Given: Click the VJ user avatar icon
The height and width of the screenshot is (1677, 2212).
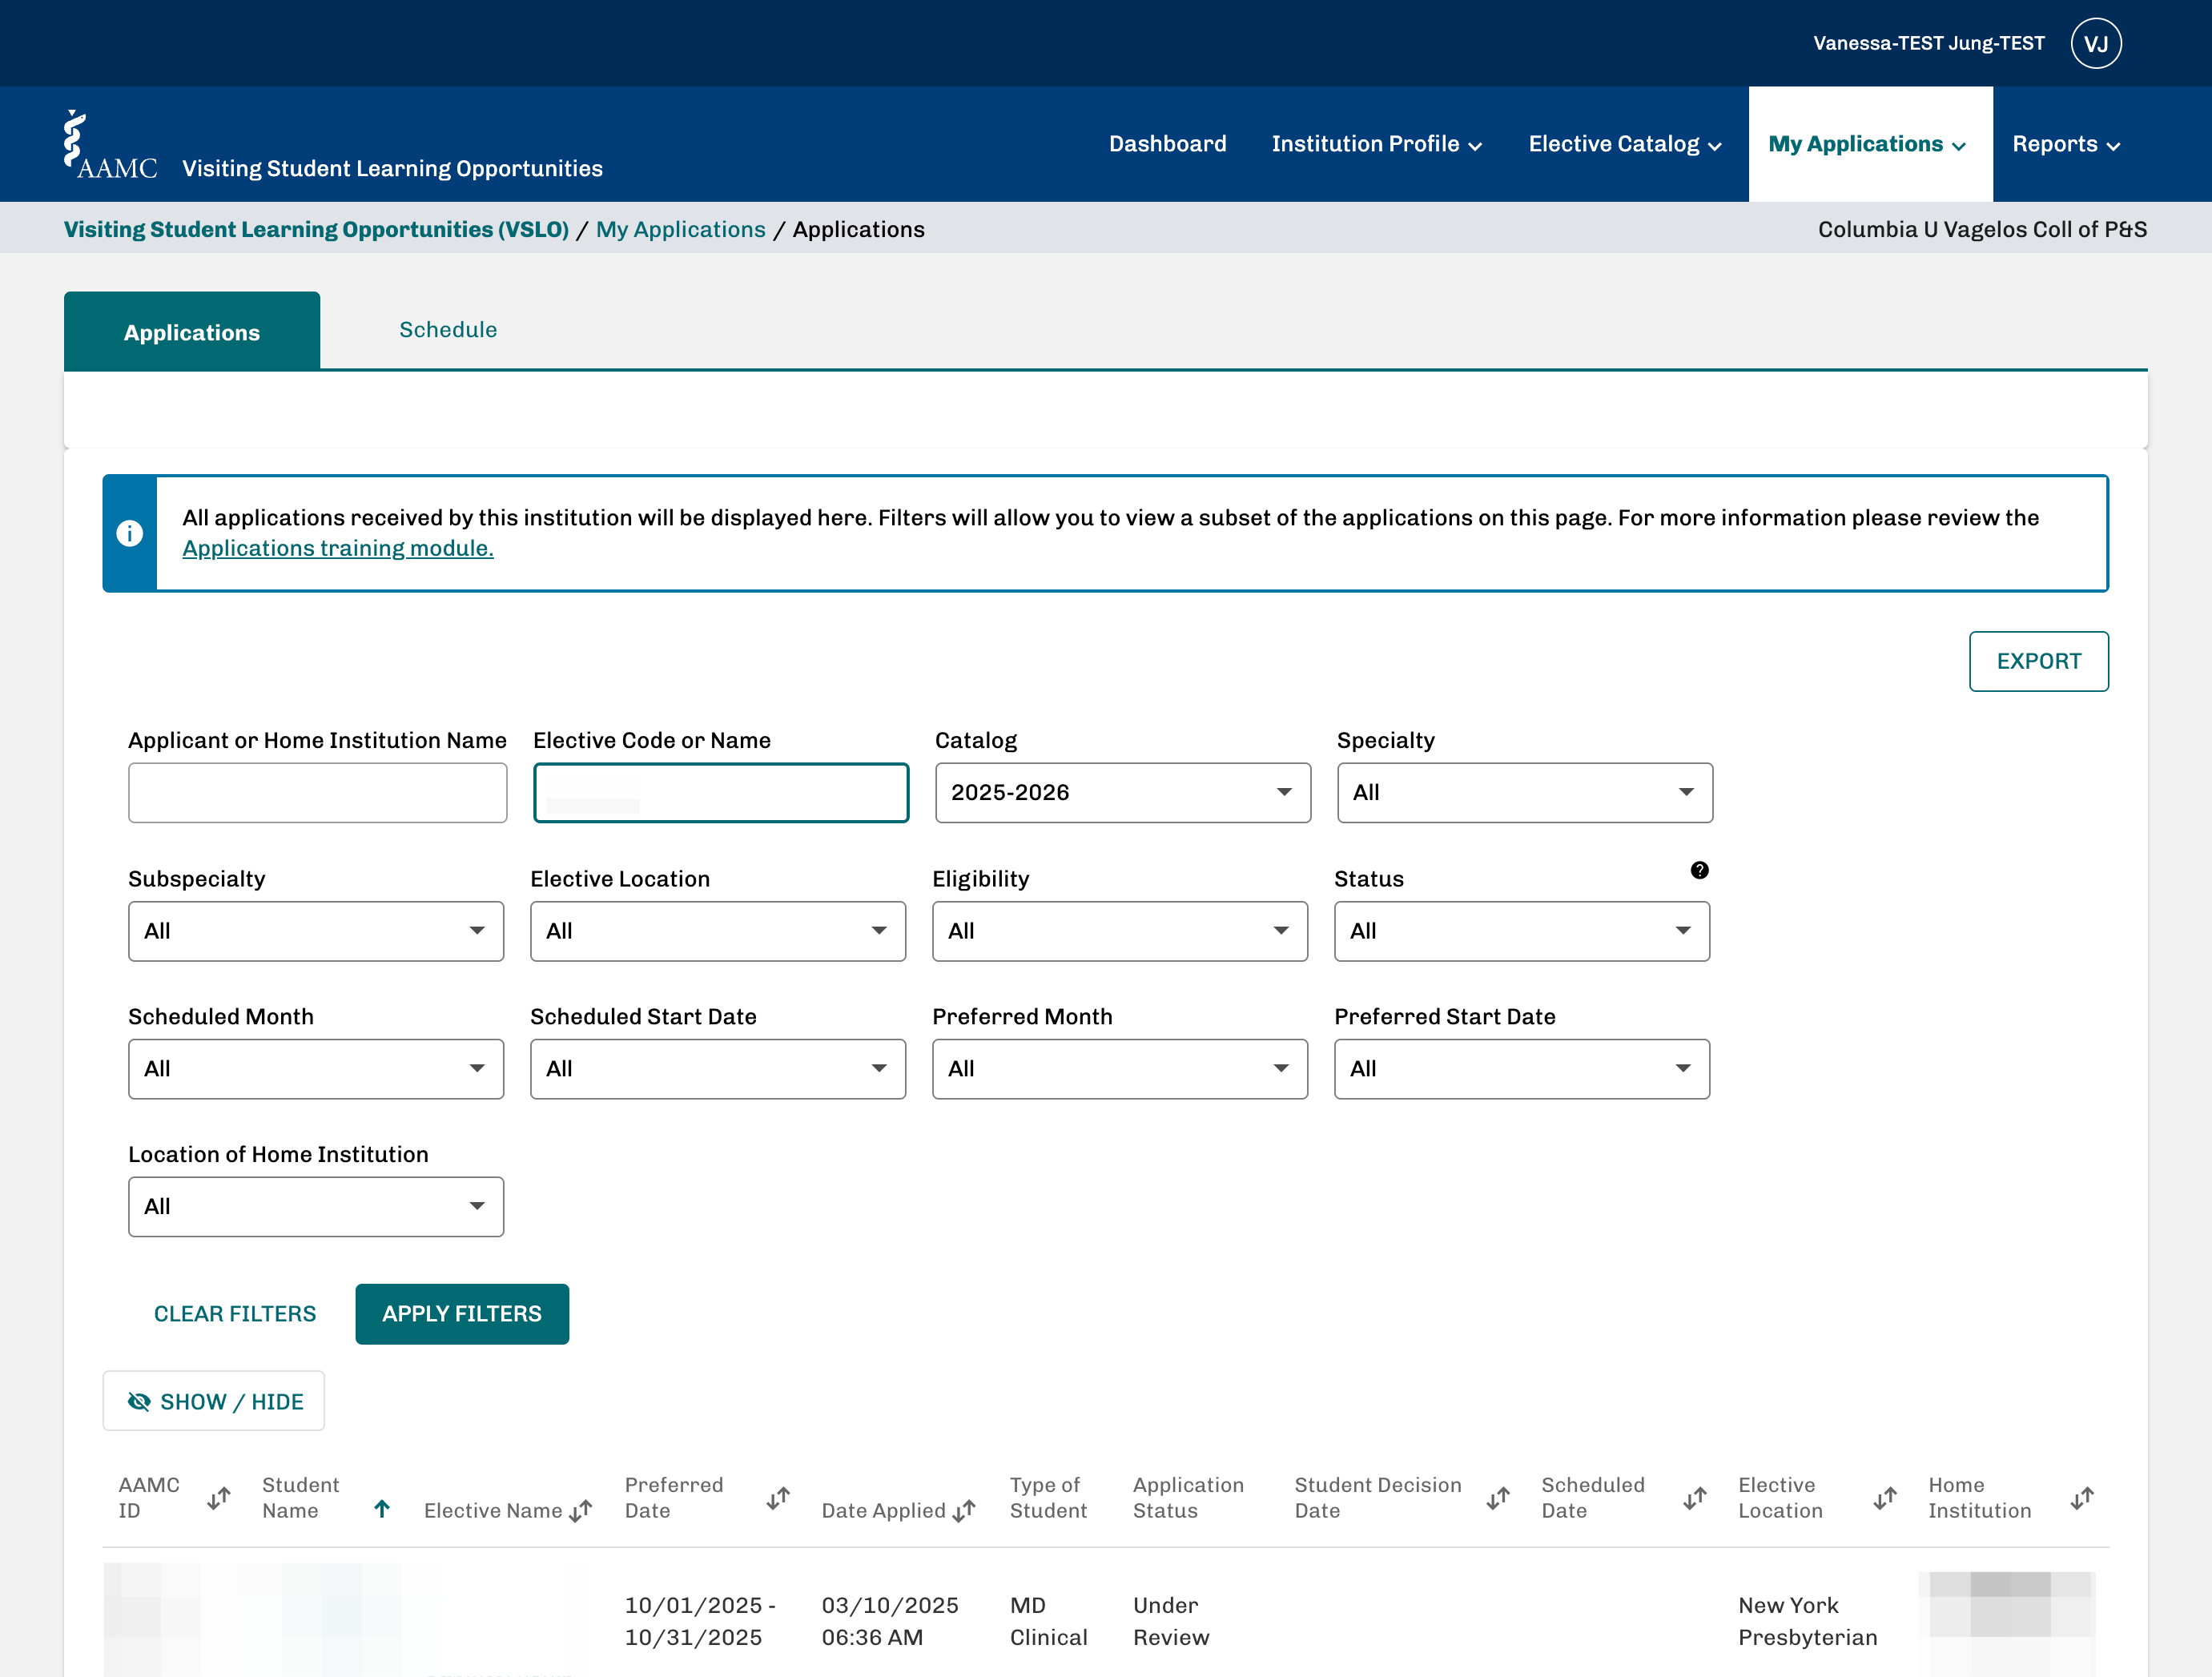Looking at the screenshot, I should pyautogui.click(x=2096, y=43).
